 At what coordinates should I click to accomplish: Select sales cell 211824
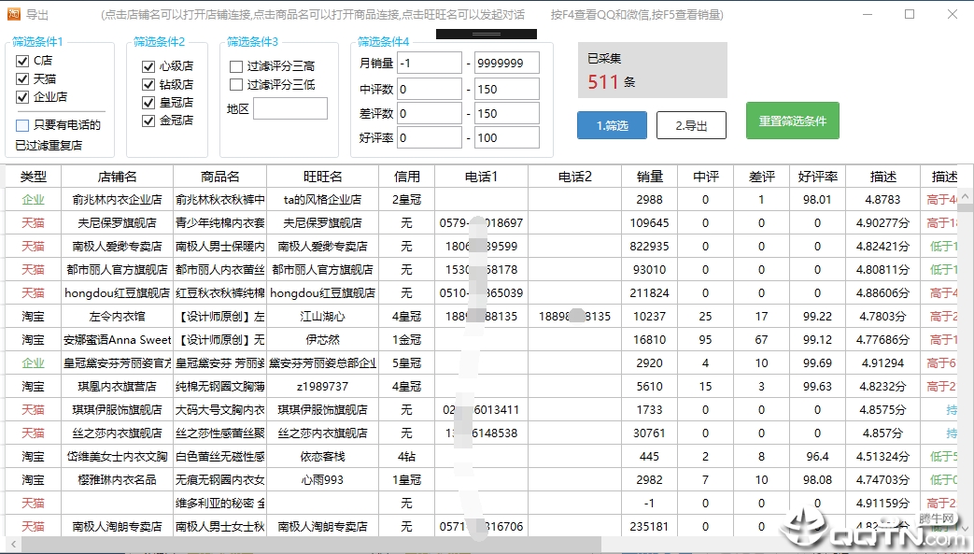[x=650, y=292]
